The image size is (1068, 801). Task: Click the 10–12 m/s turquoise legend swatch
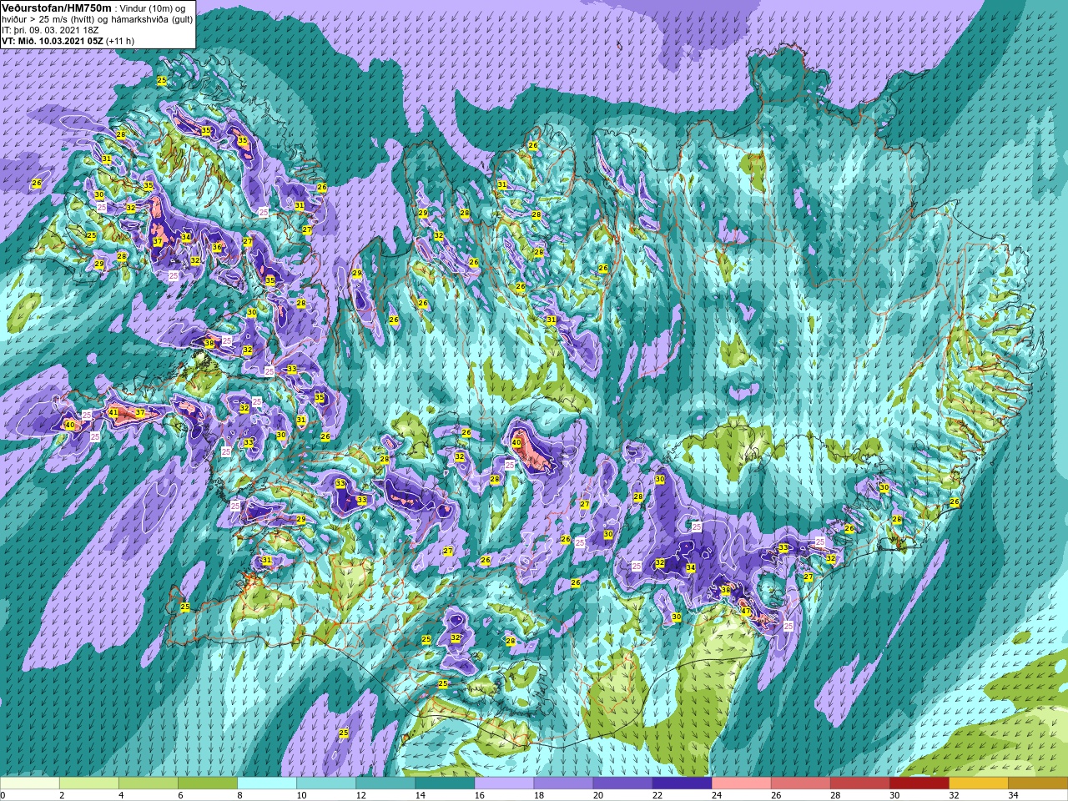click(326, 783)
